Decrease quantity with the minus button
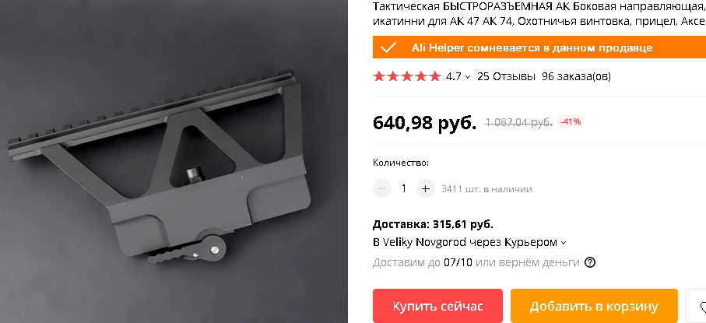Image resolution: width=706 pixels, height=323 pixels. (382, 189)
